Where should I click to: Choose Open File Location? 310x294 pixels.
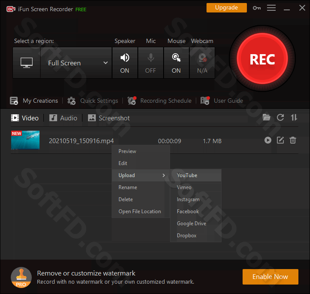pyautogui.click(x=141, y=211)
